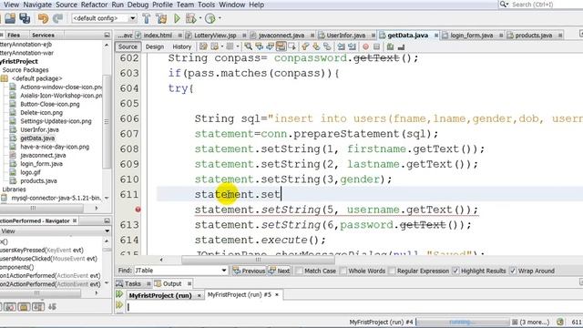Click the search magnifier icon by search box
The width and height of the screenshot is (583, 328).
click(504, 4)
